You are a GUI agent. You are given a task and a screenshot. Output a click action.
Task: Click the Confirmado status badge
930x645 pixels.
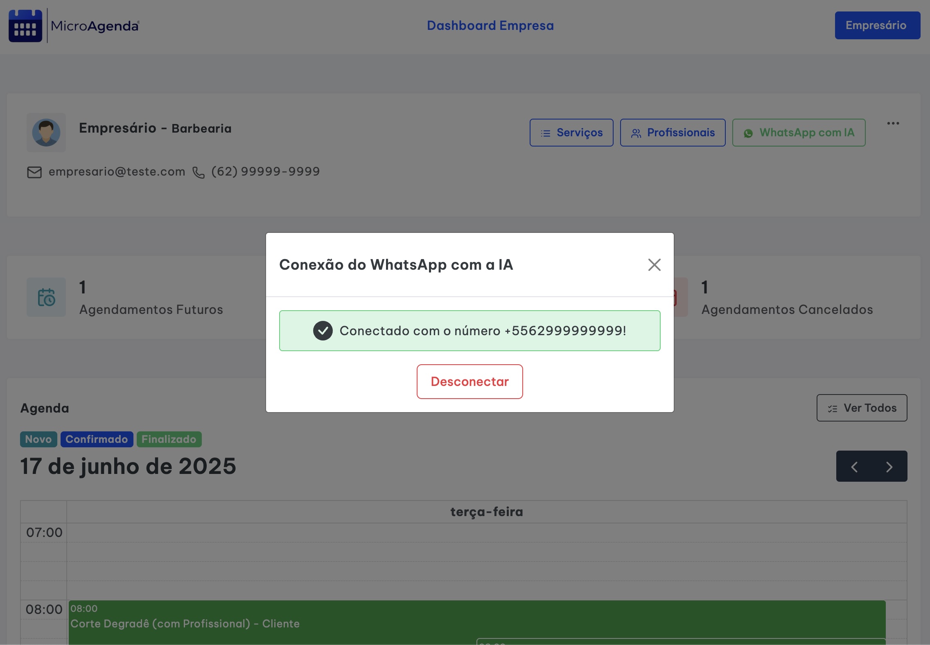coord(97,439)
